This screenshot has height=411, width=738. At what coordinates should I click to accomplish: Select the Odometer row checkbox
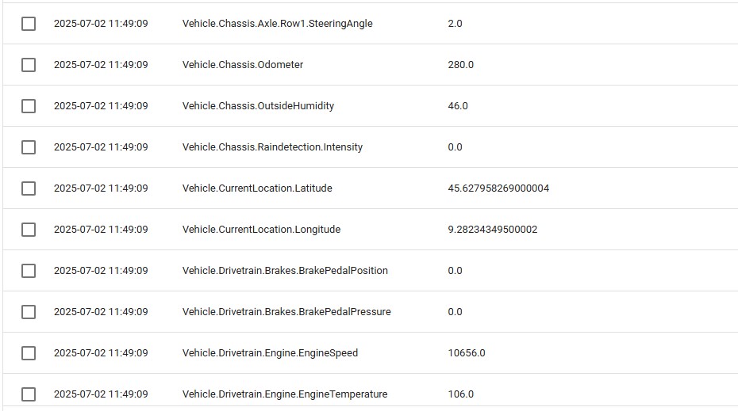29,65
